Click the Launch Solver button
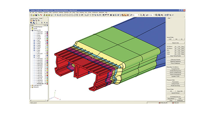214x113 pixels. click(x=175, y=93)
